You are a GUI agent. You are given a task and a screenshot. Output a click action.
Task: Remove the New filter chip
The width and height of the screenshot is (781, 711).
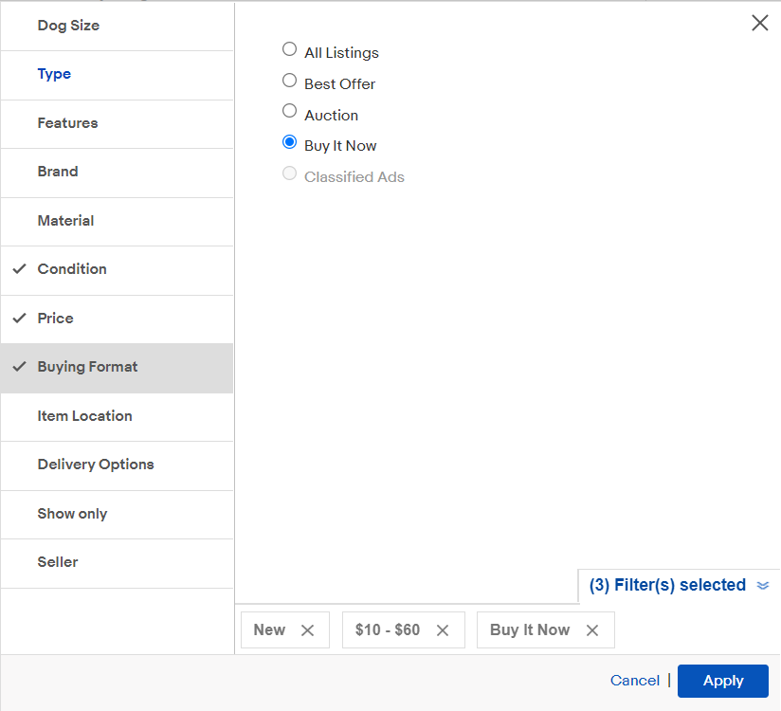(307, 629)
